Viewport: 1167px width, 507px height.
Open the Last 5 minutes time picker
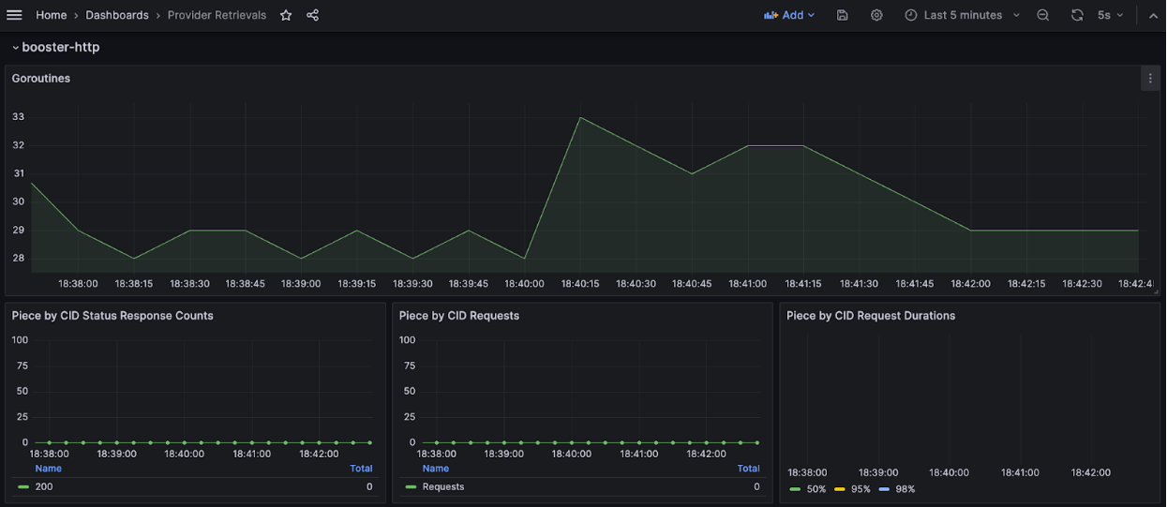pyautogui.click(x=962, y=15)
